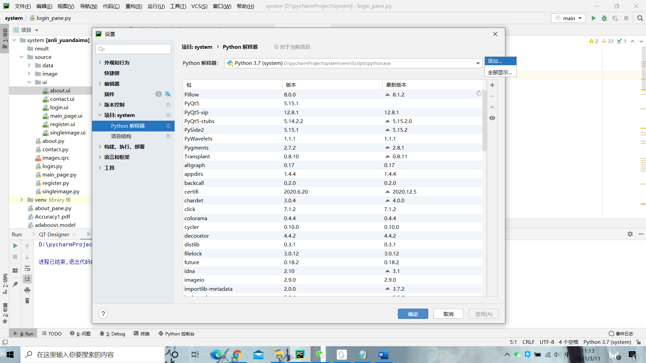Click the 确定 button
The width and height of the screenshot is (646, 363).
point(413,314)
